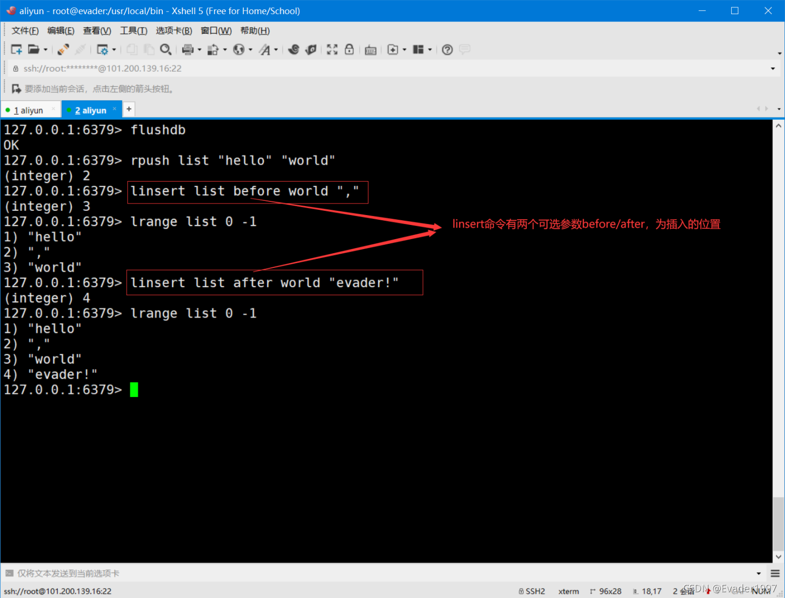The height and width of the screenshot is (598, 785).
Task: Click the SSH2 status bar entry
Action: [532, 591]
